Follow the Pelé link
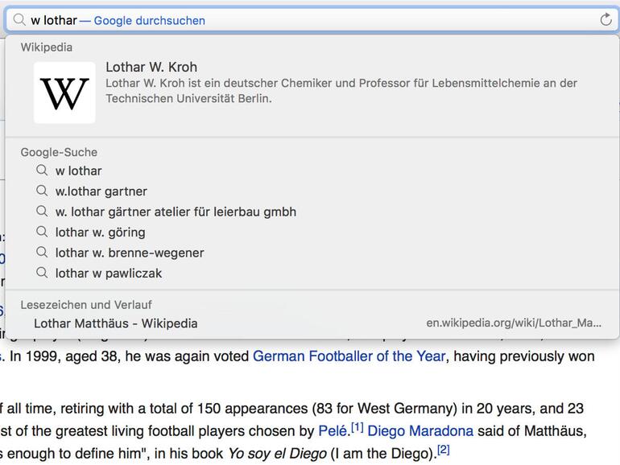 pos(333,430)
